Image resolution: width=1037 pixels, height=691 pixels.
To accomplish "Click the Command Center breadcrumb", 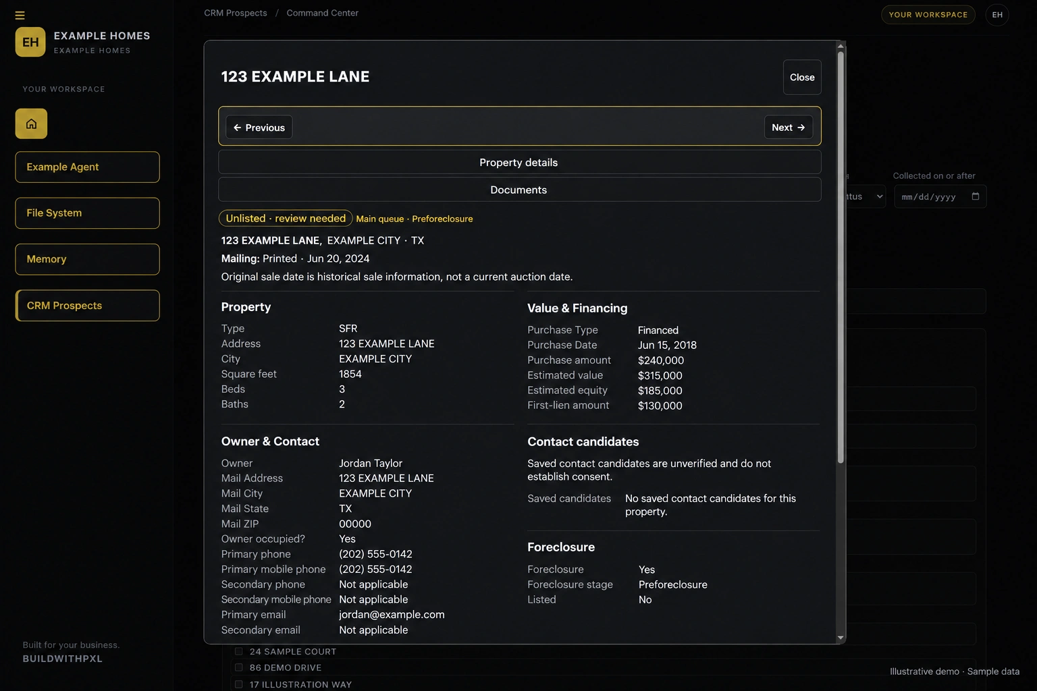I will (x=322, y=13).
